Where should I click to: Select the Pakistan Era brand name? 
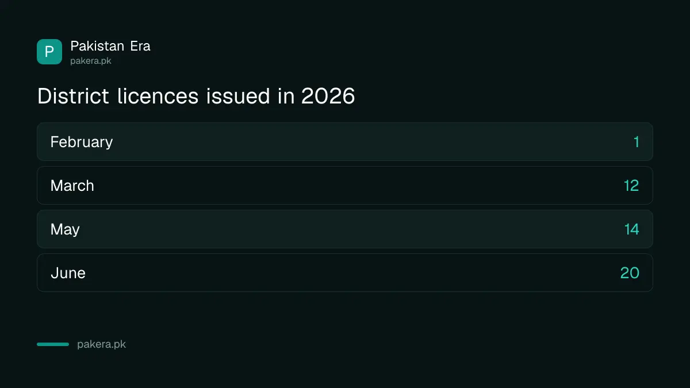coord(110,46)
